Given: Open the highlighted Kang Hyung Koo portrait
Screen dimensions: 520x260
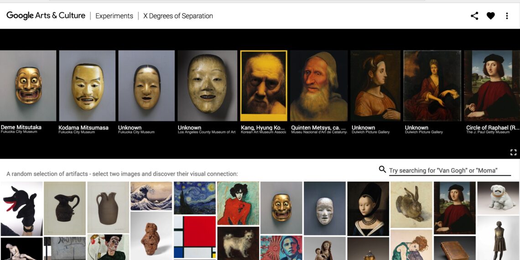Looking at the screenshot, I should click(264, 85).
